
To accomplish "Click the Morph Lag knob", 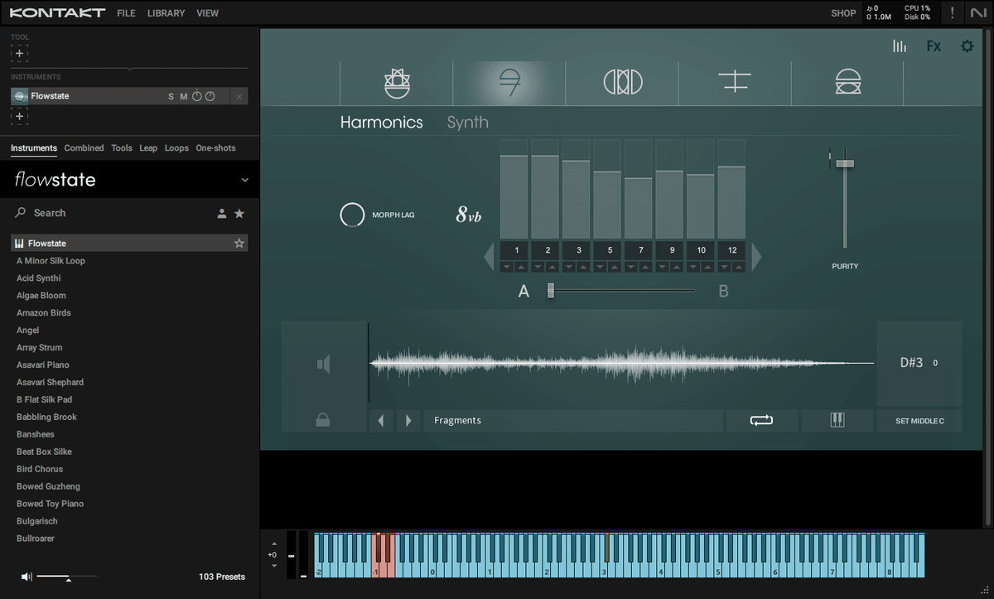I will coord(352,215).
